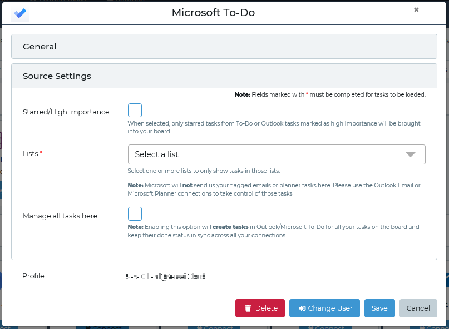The image size is (449, 329).
Task: Cancel changes to the connection
Action: point(418,308)
